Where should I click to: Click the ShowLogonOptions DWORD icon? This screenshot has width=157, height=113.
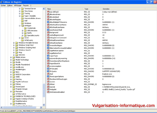[x=48, y=76]
